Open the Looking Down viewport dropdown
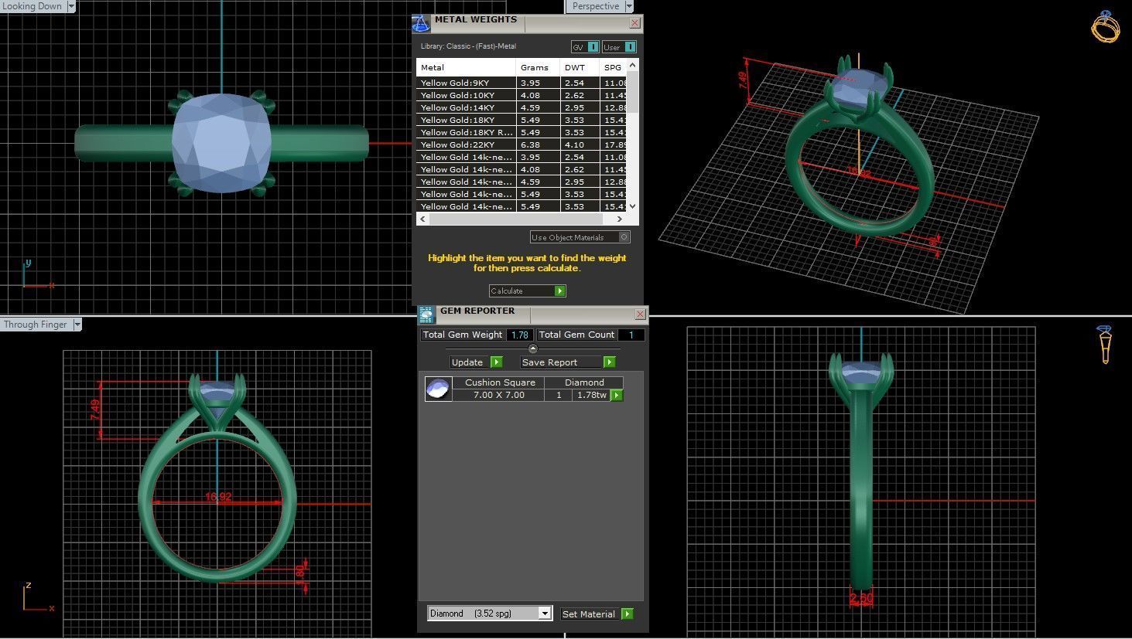This screenshot has width=1132, height=639. 71,6
